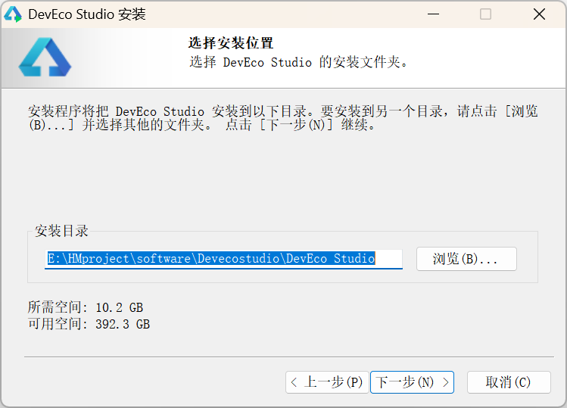Click the install directory path field

coord(223,259)
